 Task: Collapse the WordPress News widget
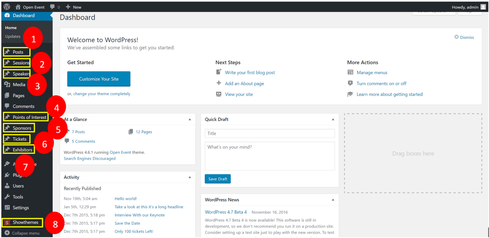click(x=333, y=200)
